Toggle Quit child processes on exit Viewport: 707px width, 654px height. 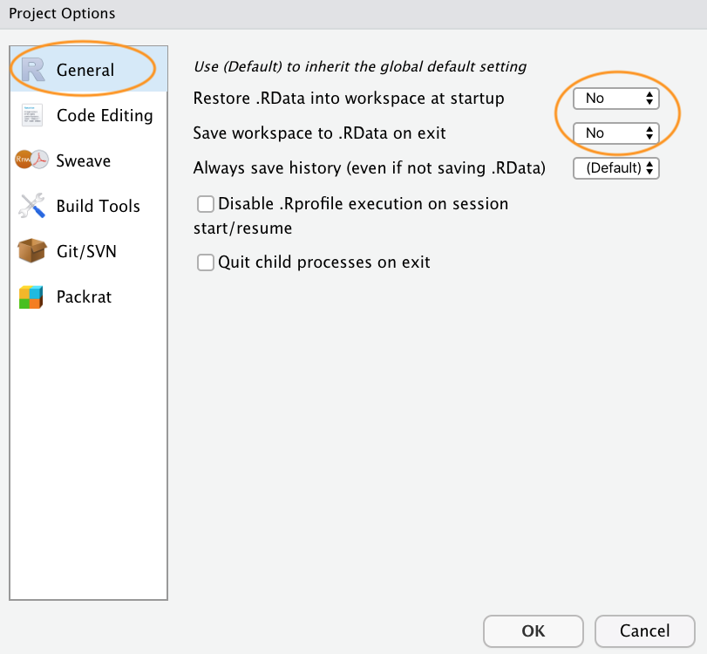206,262
